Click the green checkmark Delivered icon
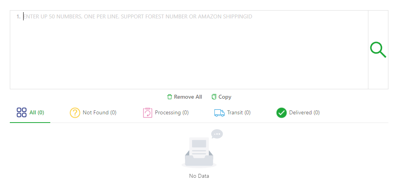 pyautogui.click(x=282, y=113)
